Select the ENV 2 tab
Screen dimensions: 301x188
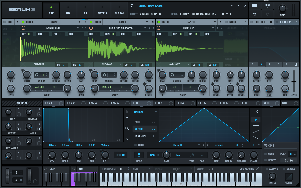[76, 103]
